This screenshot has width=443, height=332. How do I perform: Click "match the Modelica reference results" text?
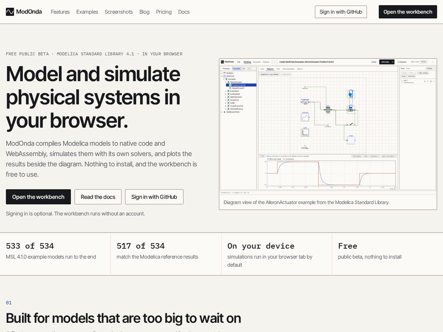coord(157,257)
